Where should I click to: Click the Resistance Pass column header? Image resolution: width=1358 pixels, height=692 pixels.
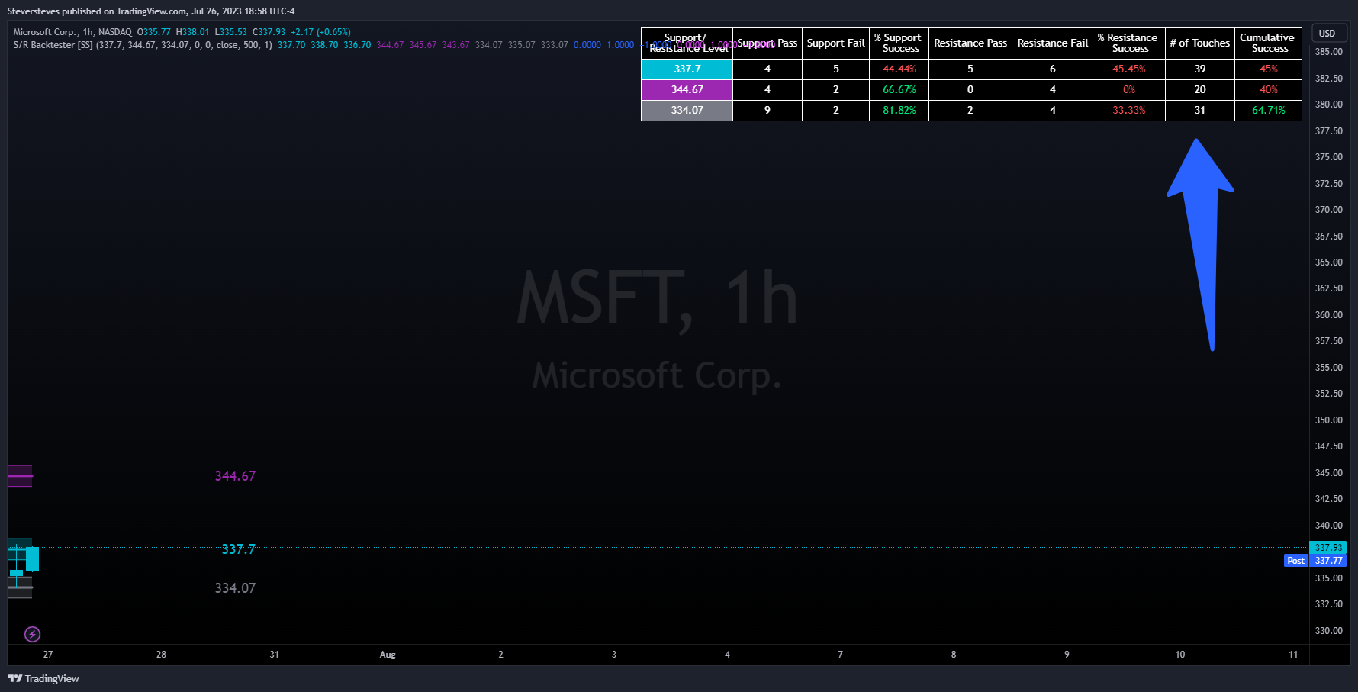coord(970,43)
